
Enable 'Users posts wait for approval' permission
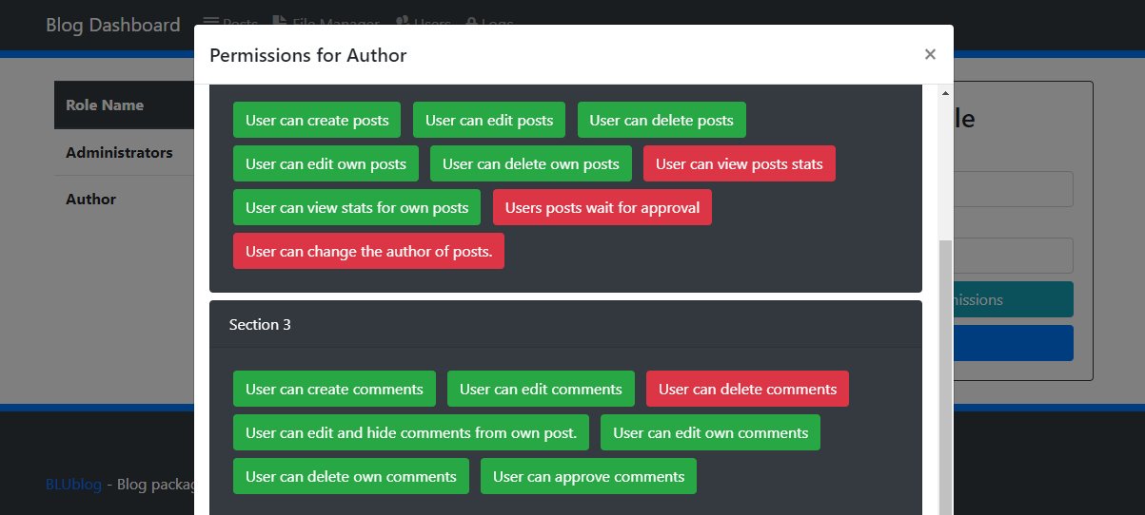click(x=602, y=207)
